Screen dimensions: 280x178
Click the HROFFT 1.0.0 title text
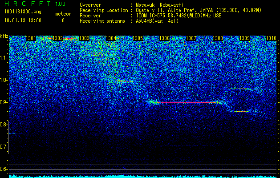35,4
